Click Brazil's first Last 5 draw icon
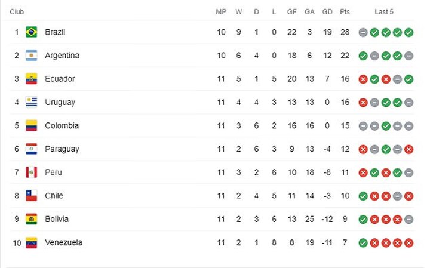Image resolution: width=430 pixels, height=268 pixels. pyautogui.click(x=363, y=32)
